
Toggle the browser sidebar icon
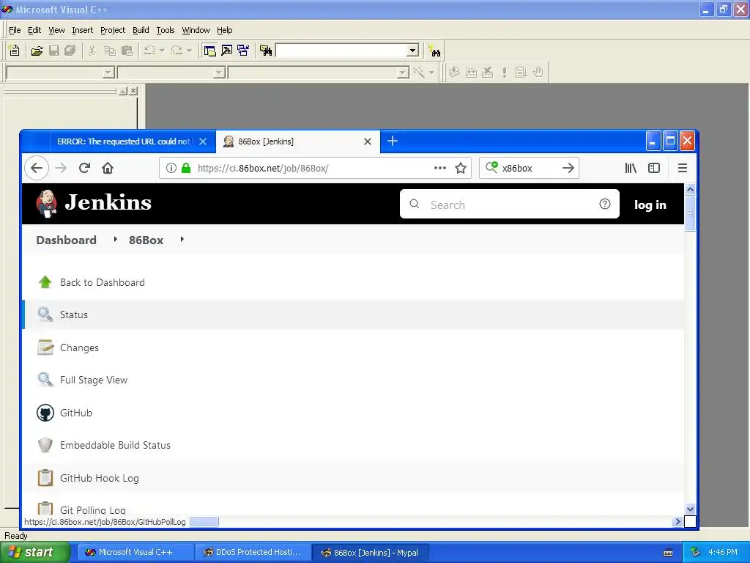654,168
